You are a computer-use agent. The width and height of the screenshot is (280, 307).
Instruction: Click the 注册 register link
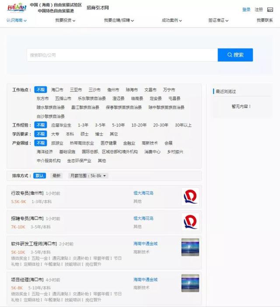259,9
